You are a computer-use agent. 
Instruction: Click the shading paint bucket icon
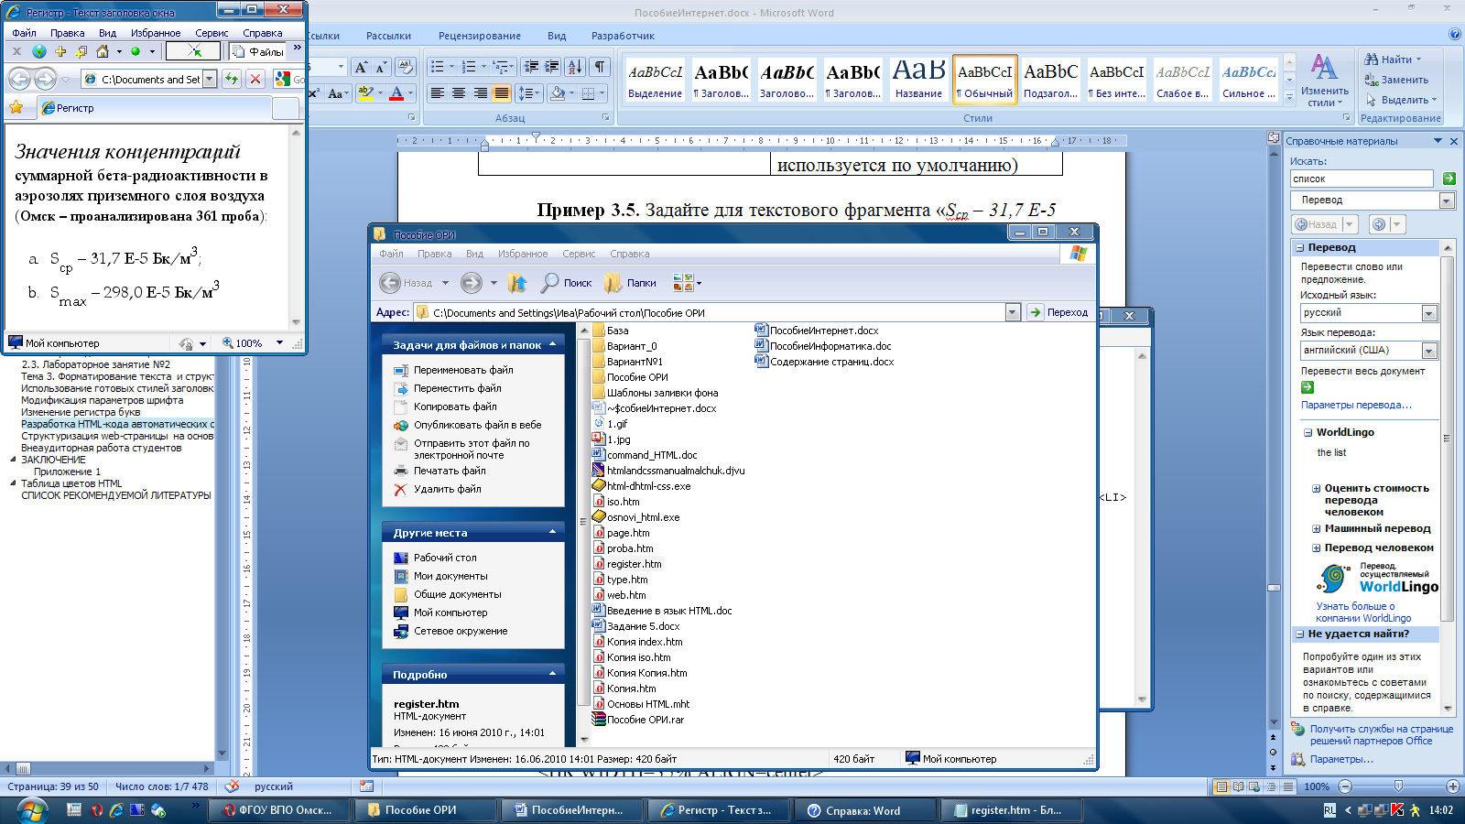coord(557,93)
